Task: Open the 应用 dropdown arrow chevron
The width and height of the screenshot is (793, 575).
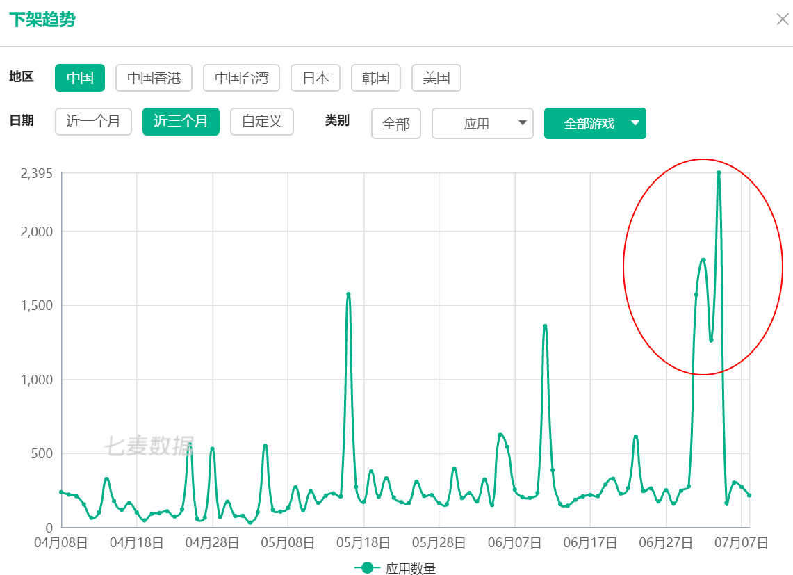Action: click(x=523, y=123)
